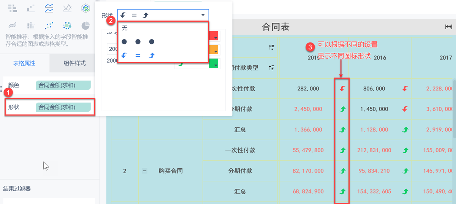Click the top sort icon in table header
This screenshot has width=456, height=204.
pos(271,47)
